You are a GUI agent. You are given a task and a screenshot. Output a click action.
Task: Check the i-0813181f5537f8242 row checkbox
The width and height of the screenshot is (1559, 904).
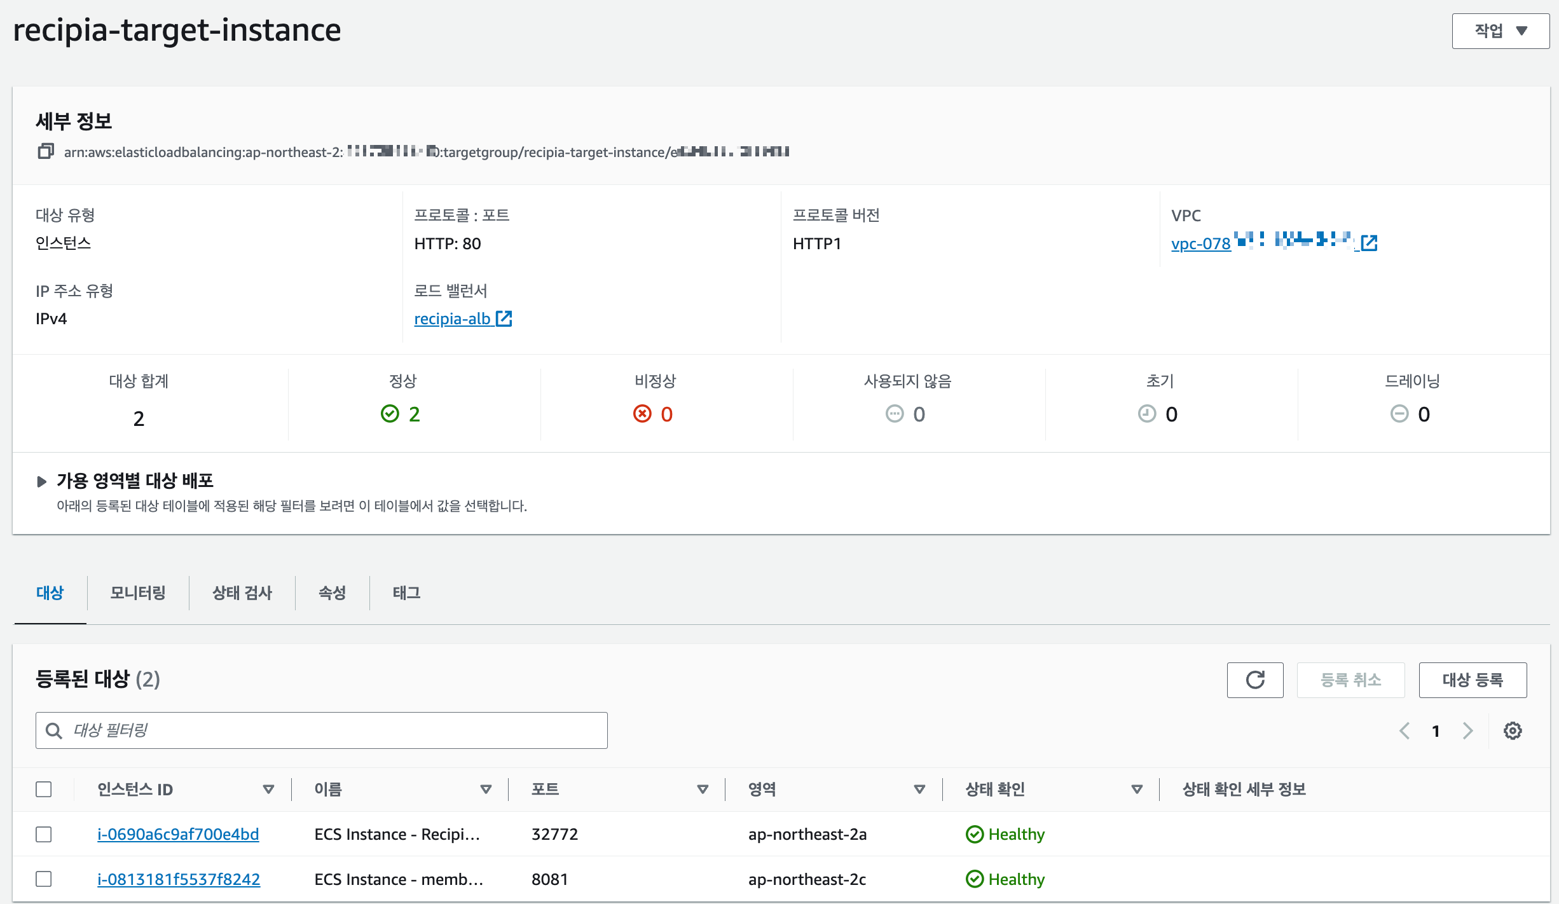(44, 879)
